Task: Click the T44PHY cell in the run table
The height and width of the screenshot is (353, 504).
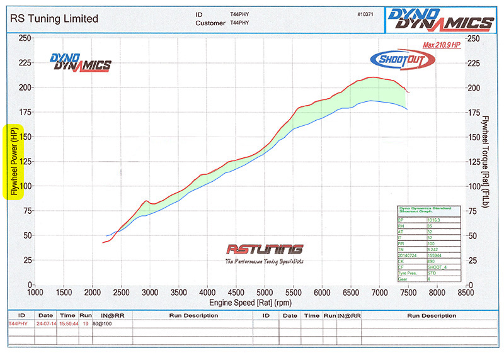Action: 18,323
